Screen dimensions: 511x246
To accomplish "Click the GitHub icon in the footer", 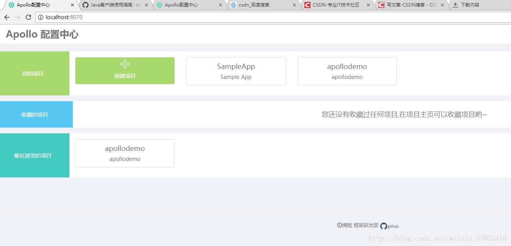I will coord(384,226).
